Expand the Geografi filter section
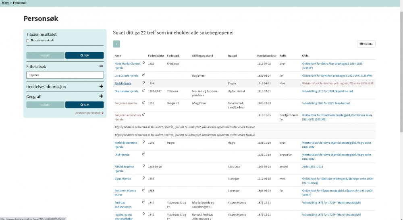This screenshot has height=220, width=403. click(101, 96)
